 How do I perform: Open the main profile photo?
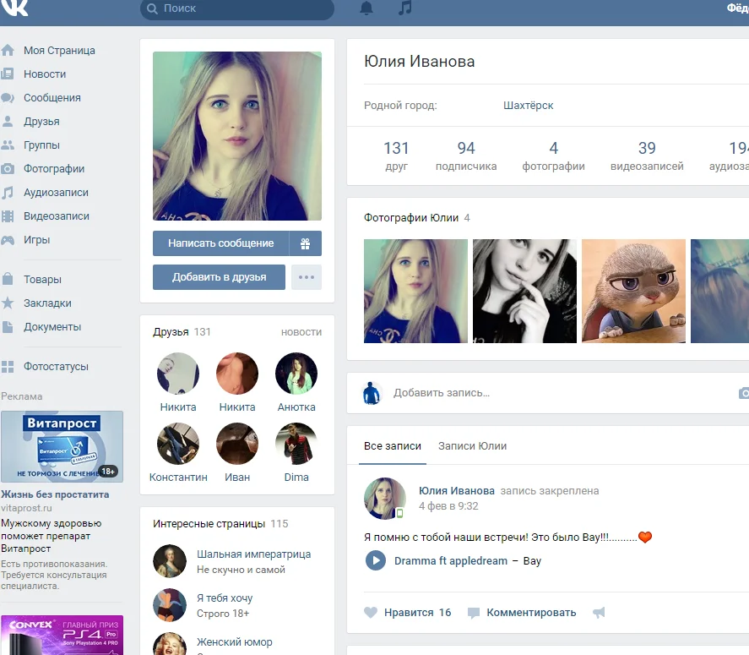(237, 136)
